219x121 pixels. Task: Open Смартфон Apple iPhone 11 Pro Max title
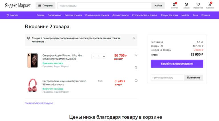click(x=62, y=57)
